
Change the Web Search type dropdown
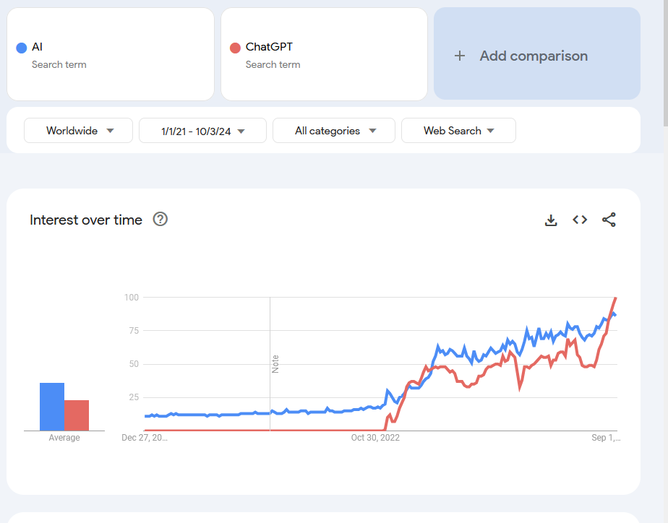click(x=458, y=131)
